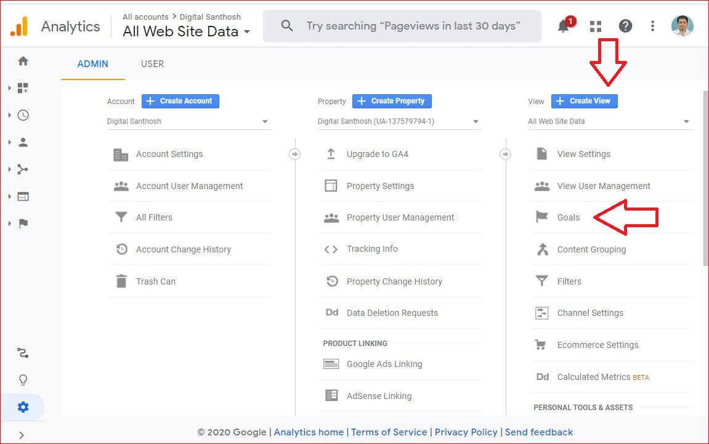This screenshot has width=709, height=444.
Task: Switch to the USER tab
Action: 152,64
